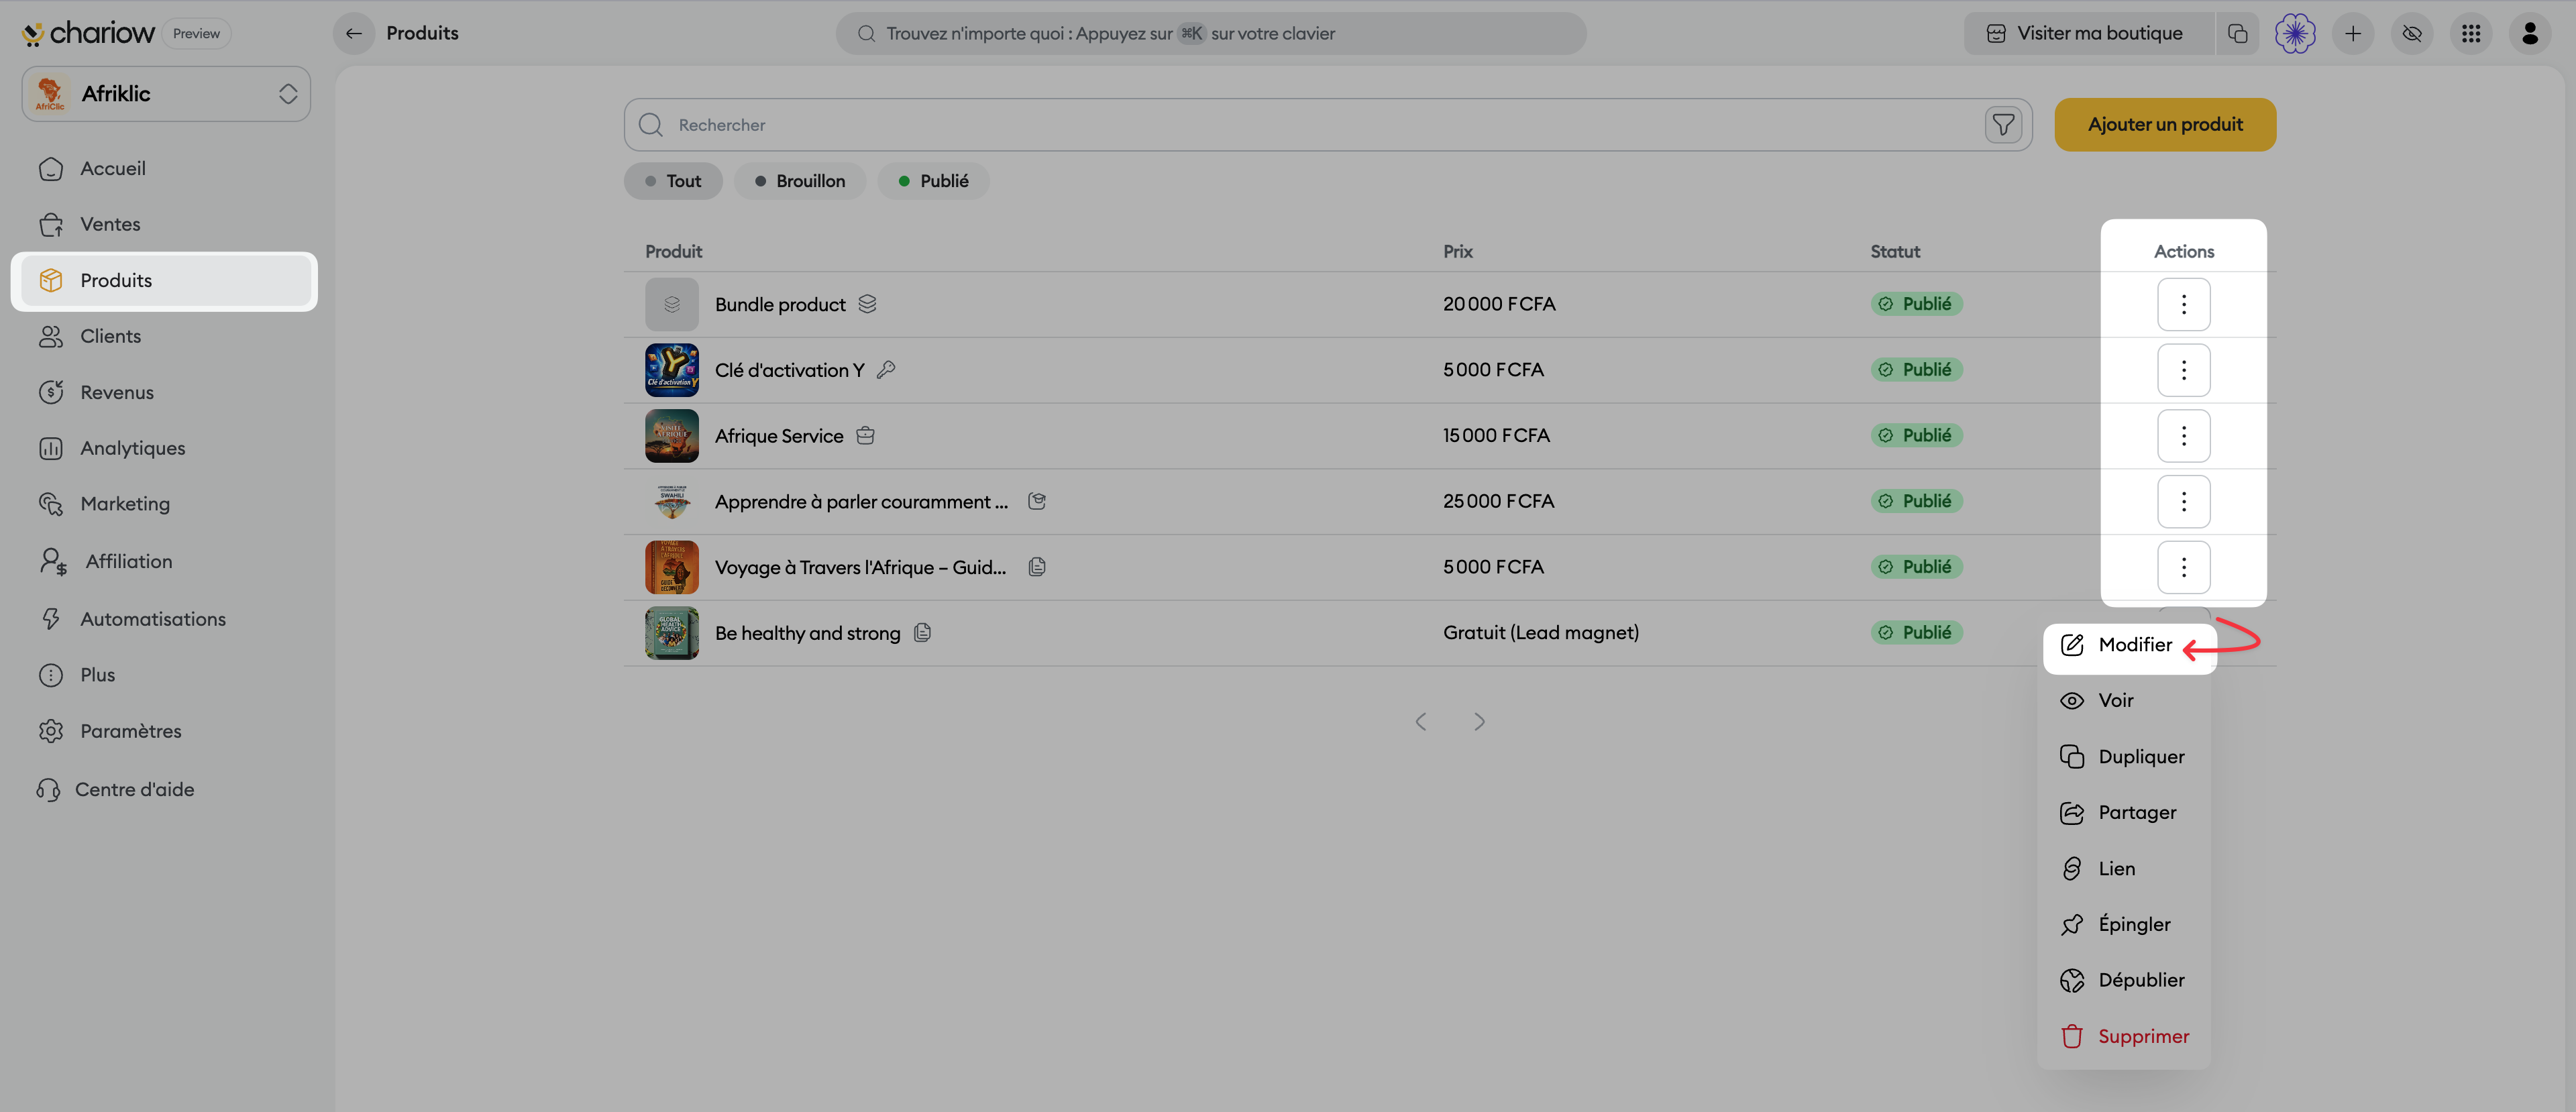Open Clients in the sidebar
The width and height of the screenshot is (2576, 1112).
[166, 336]
